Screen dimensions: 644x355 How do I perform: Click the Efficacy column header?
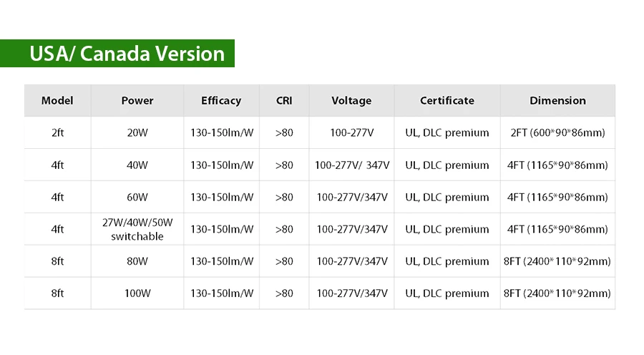click(221, 101)
